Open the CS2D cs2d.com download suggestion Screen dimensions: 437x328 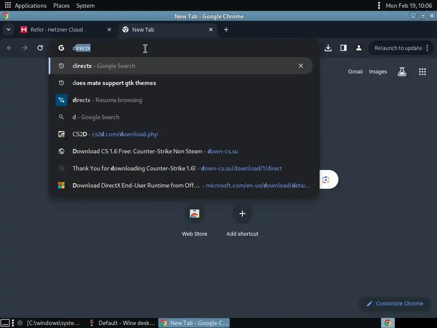(181, 134)
